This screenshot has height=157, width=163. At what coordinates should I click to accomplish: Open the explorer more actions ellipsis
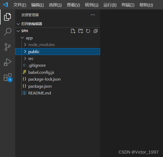[93, 15]
